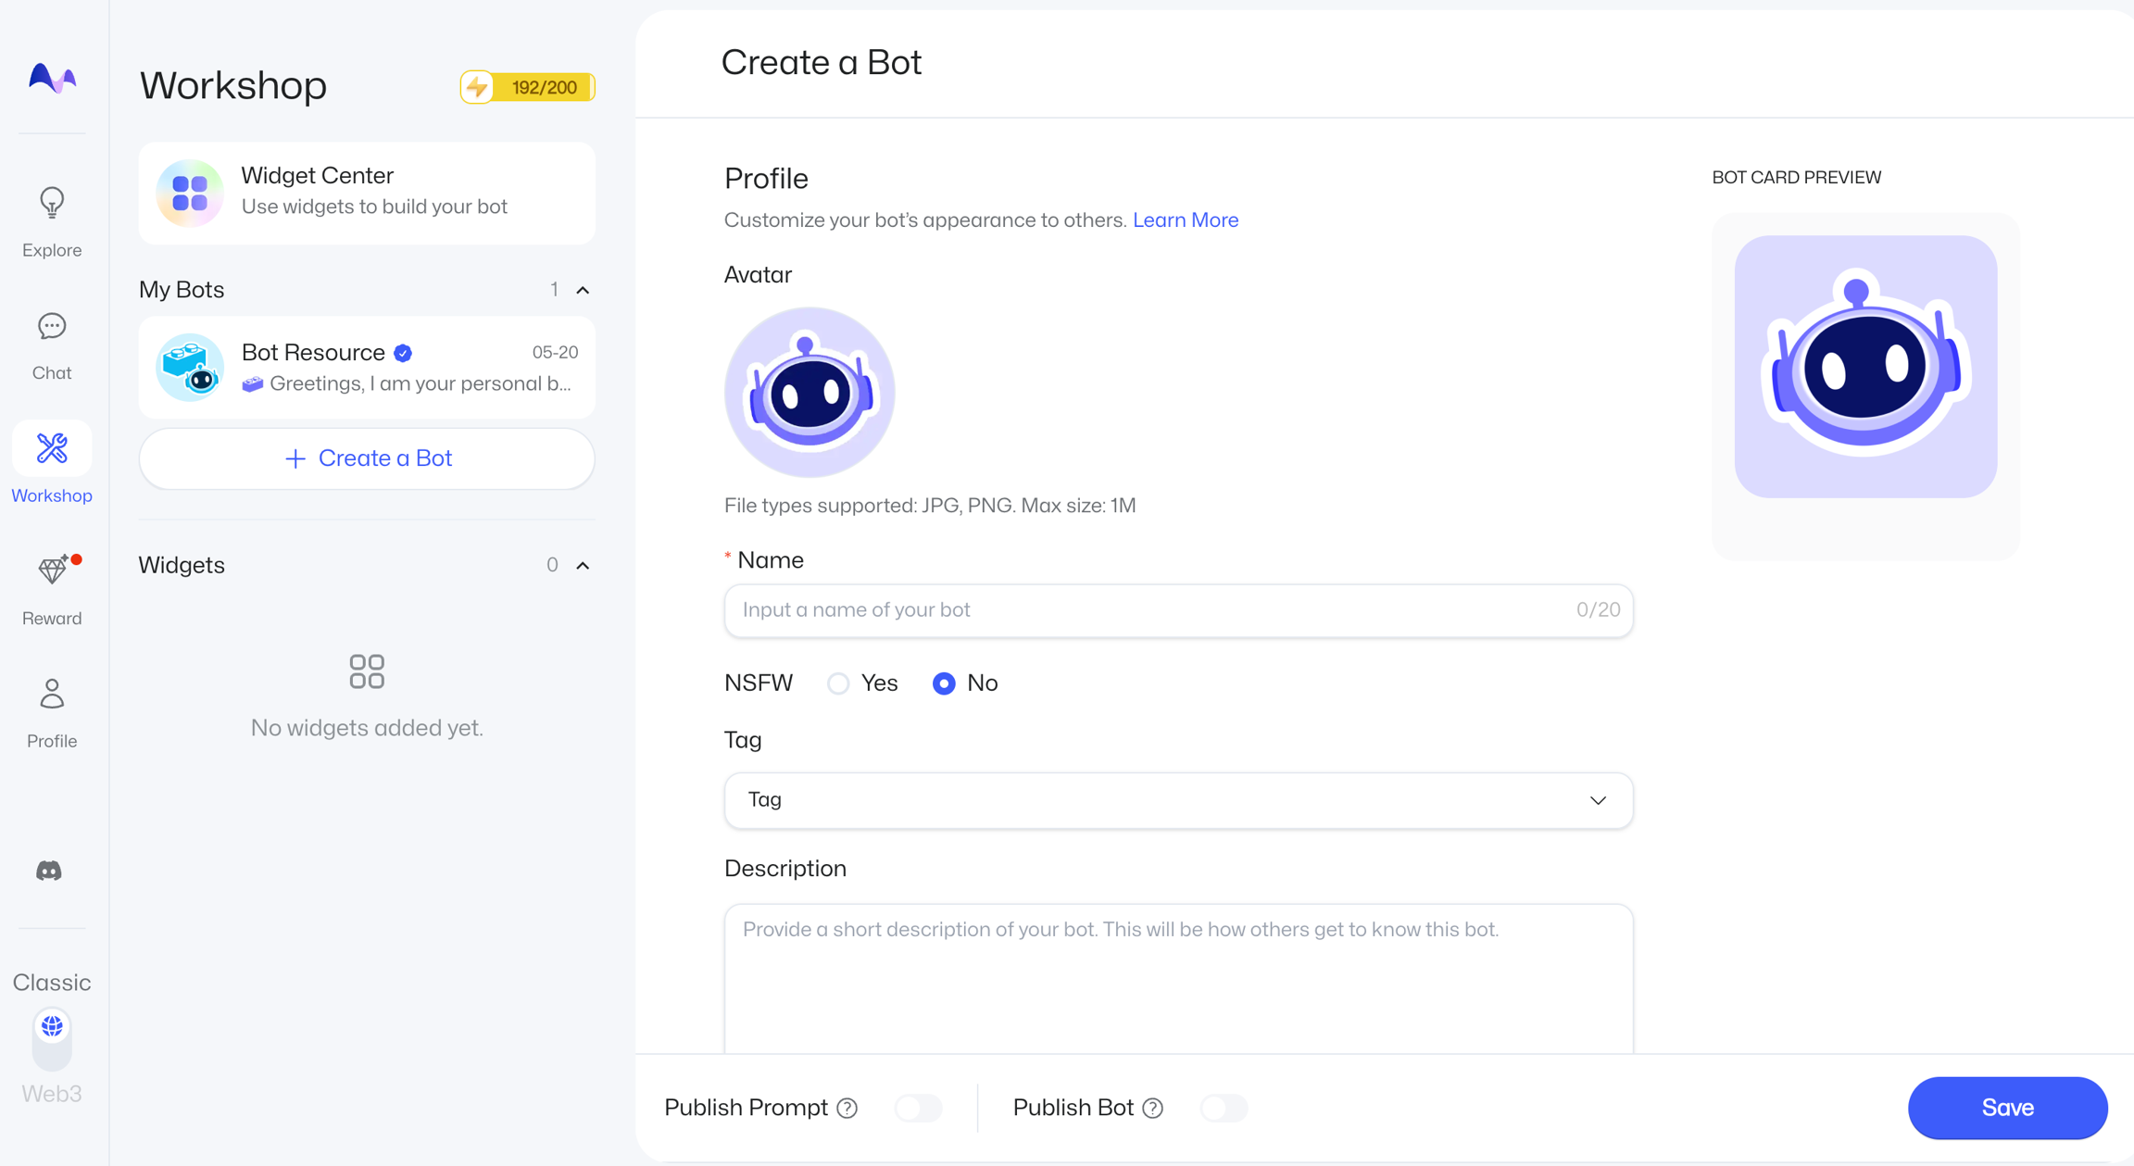Switch to Workshop in the sidebar
The image size is (2134, 1166).
pos(52,450)
